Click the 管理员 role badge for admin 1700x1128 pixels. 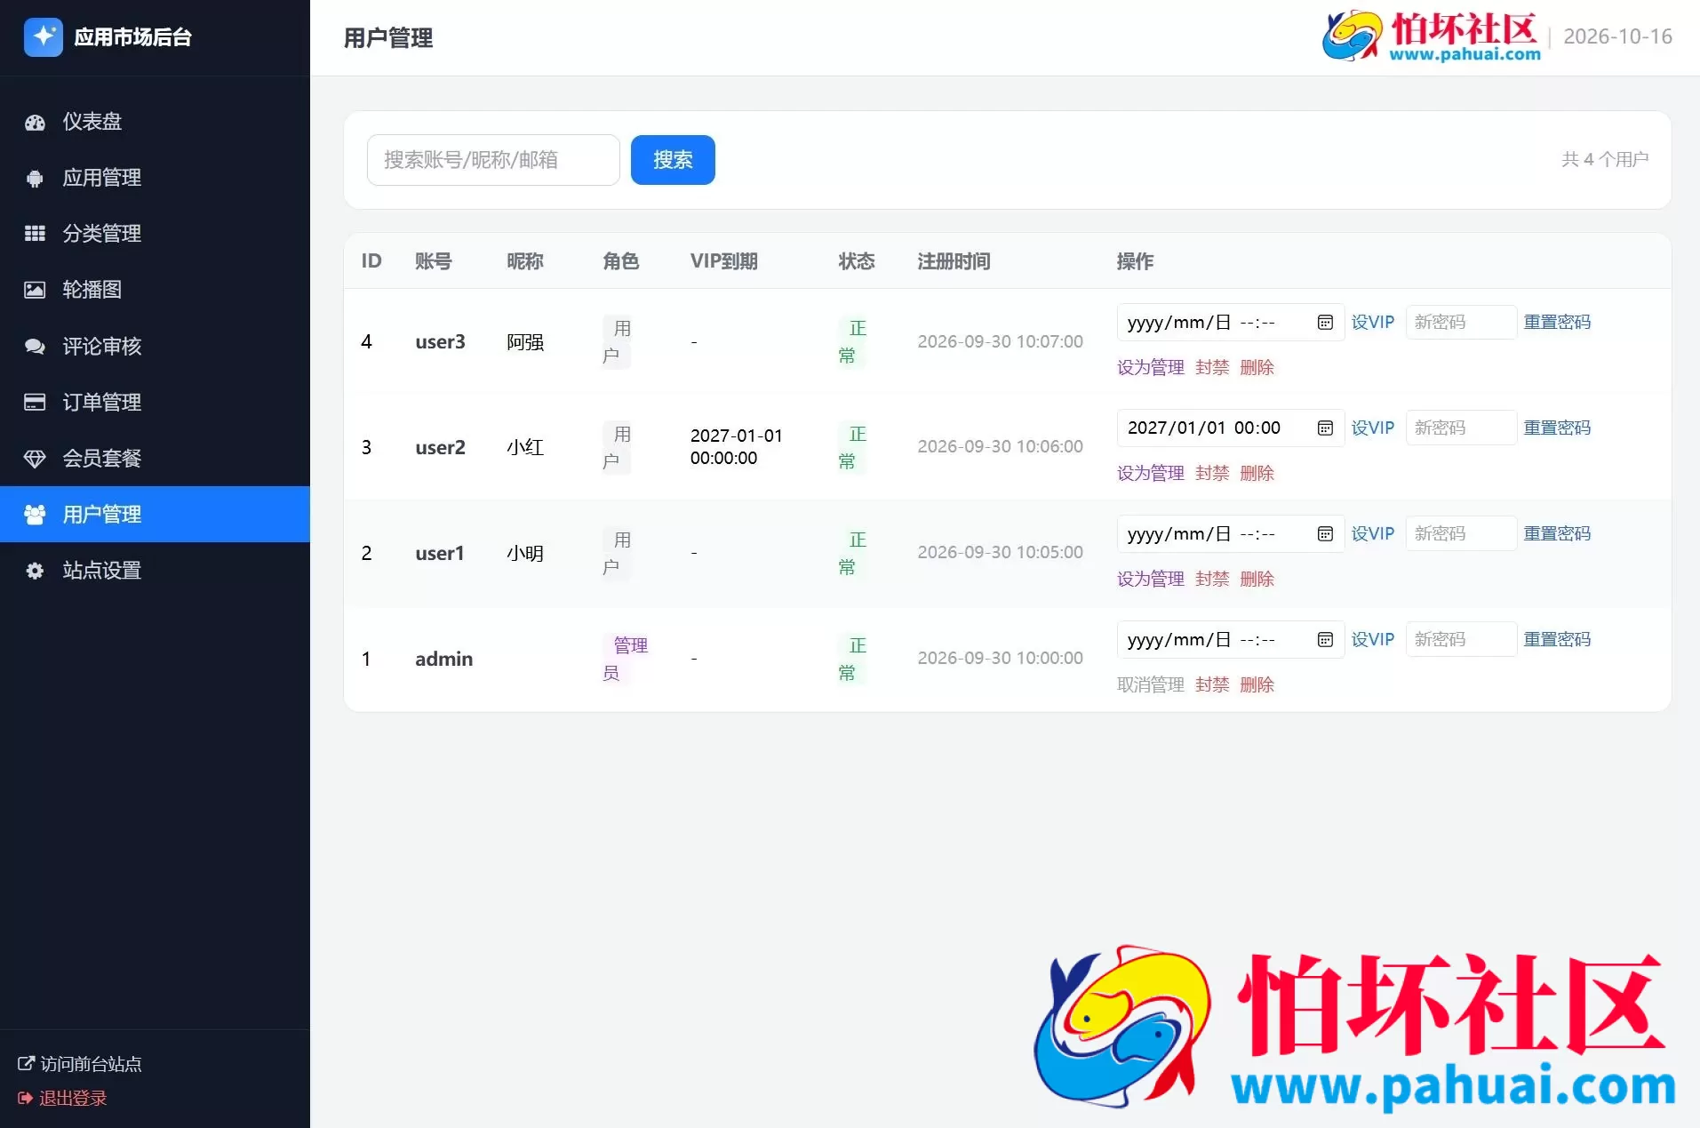tap(626, 659)
